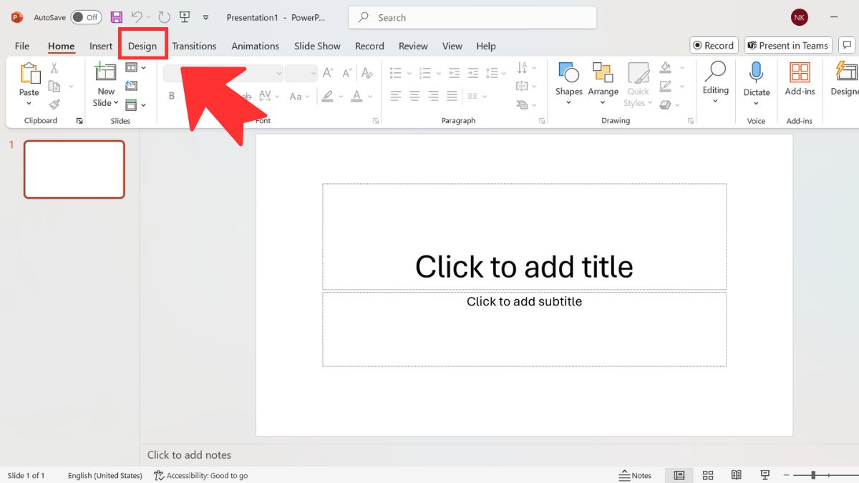Click the Cut scissors icon
The image size is (859, 483).
point(54,69)
